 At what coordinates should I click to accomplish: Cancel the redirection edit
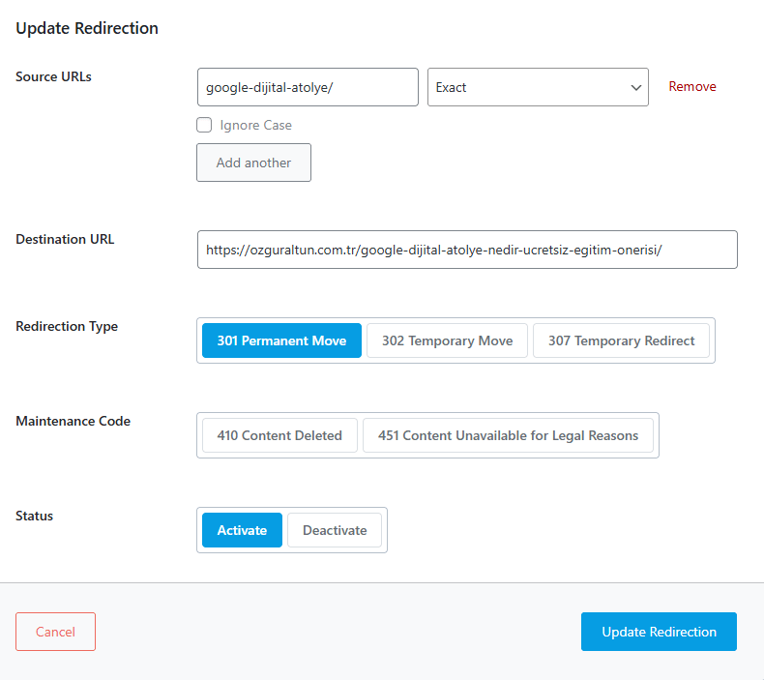[x=55, y=632]
